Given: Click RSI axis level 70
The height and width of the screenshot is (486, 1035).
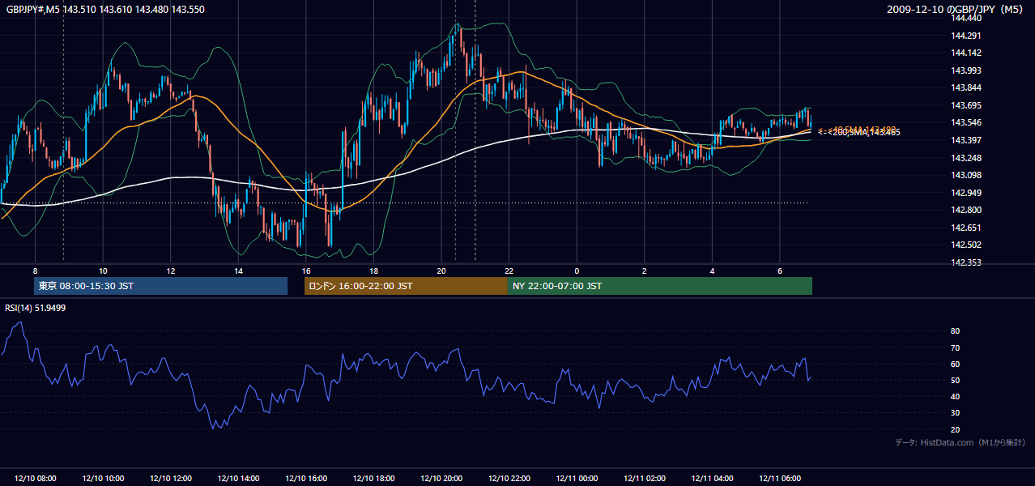Looking at the screenshot, I should point(956,347).
